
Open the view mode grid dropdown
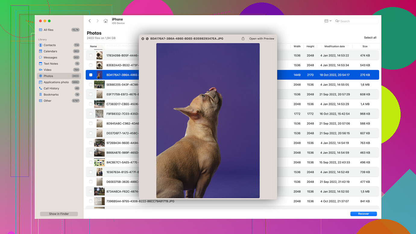click(328, 21)
